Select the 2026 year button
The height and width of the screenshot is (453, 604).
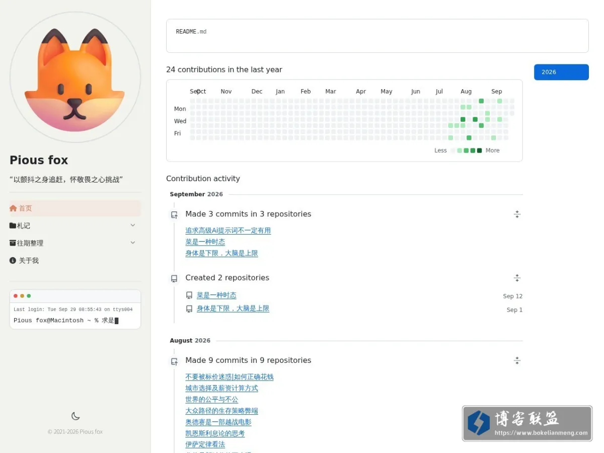[x=561, y=72]
